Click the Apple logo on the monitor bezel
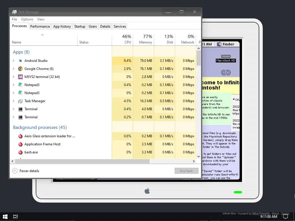Screen dimensions: 295x221 coord(147,191)
